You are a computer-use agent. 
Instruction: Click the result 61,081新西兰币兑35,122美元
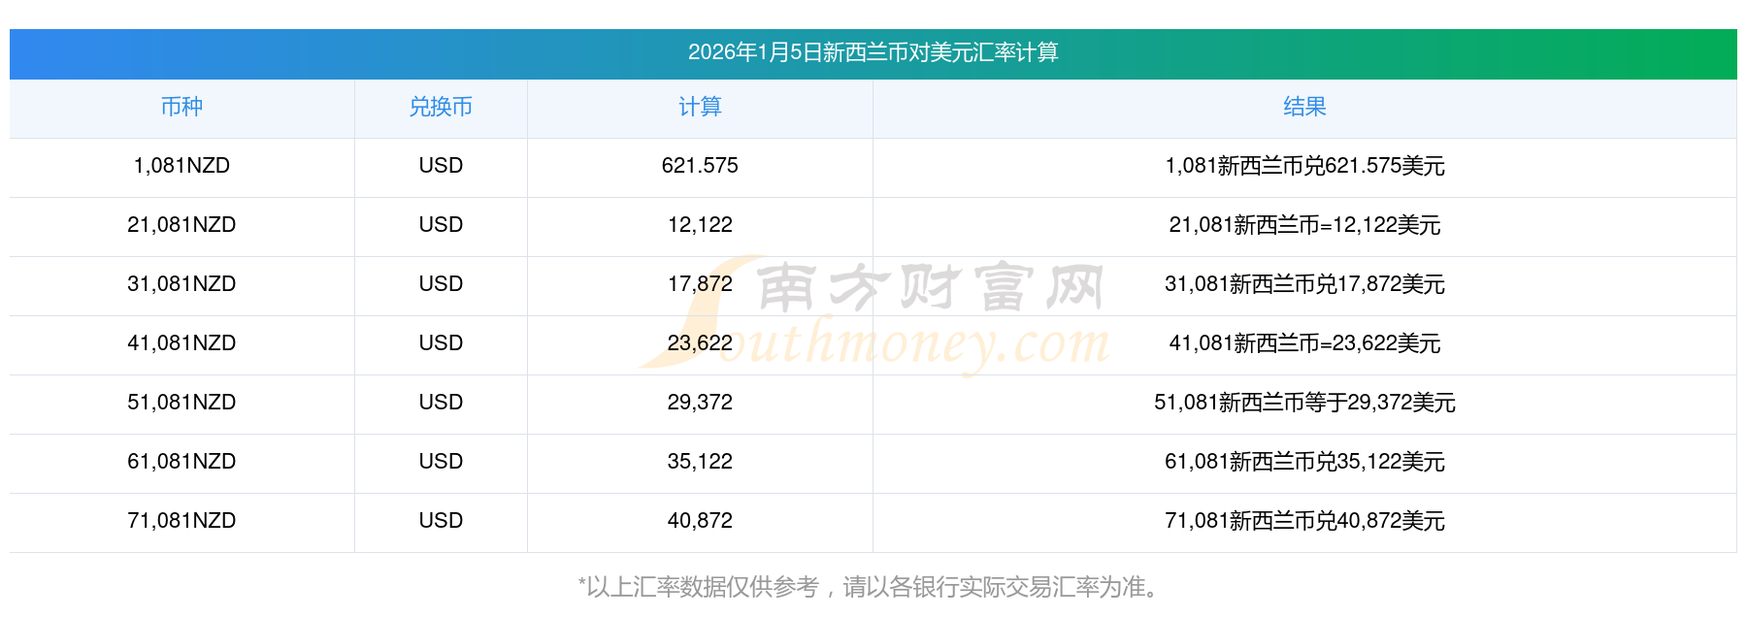[1304, 462]
